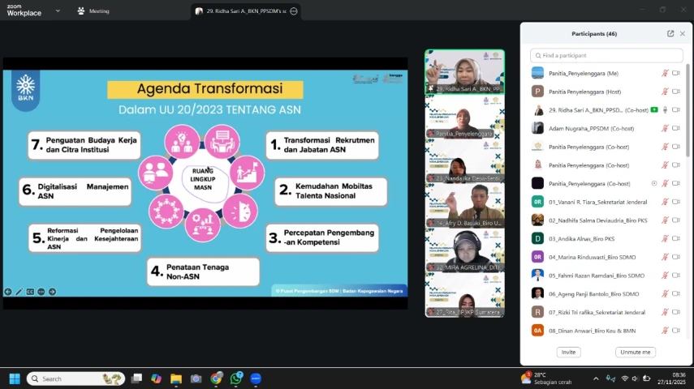The image size is (694, 389).
Task: Open Task View on taskbar
Action: coord(136,378)
